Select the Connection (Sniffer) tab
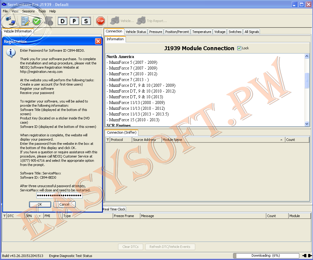Image resolution: width=313 pixels, height=260 pixels. pyautogui.click(x=122, y=132)
